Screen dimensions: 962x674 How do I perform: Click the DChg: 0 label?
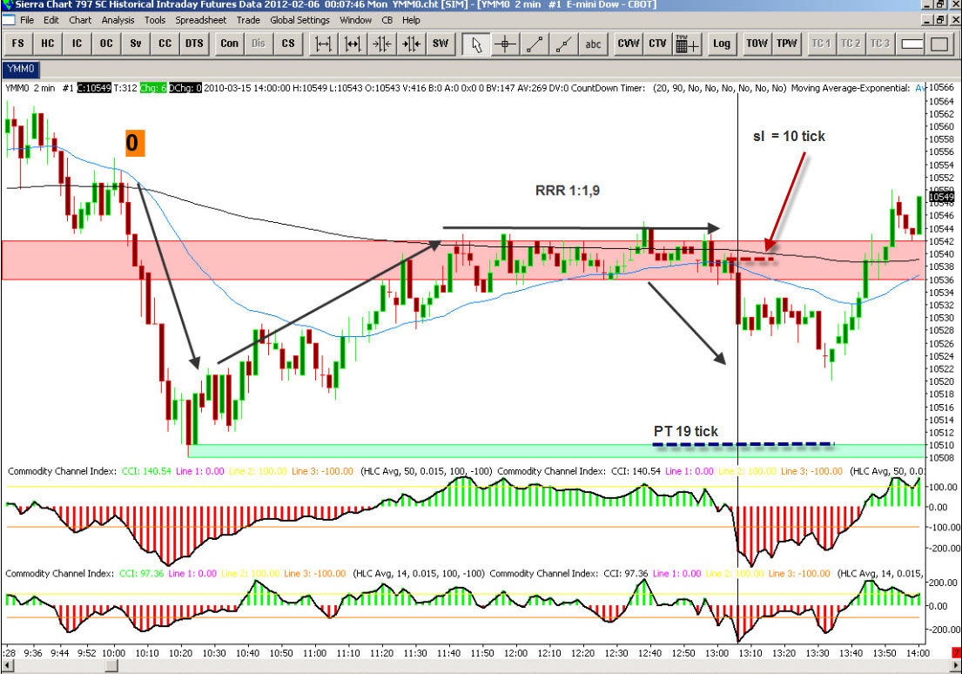[185, 88]
